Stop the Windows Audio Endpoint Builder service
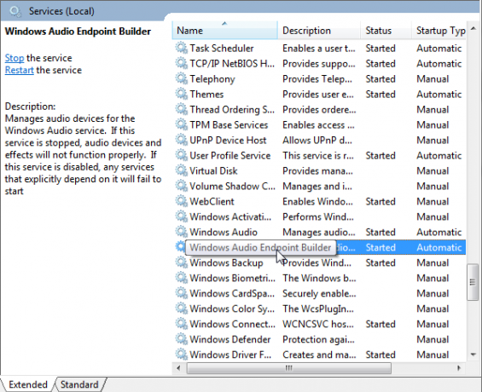 click(15, 58)
